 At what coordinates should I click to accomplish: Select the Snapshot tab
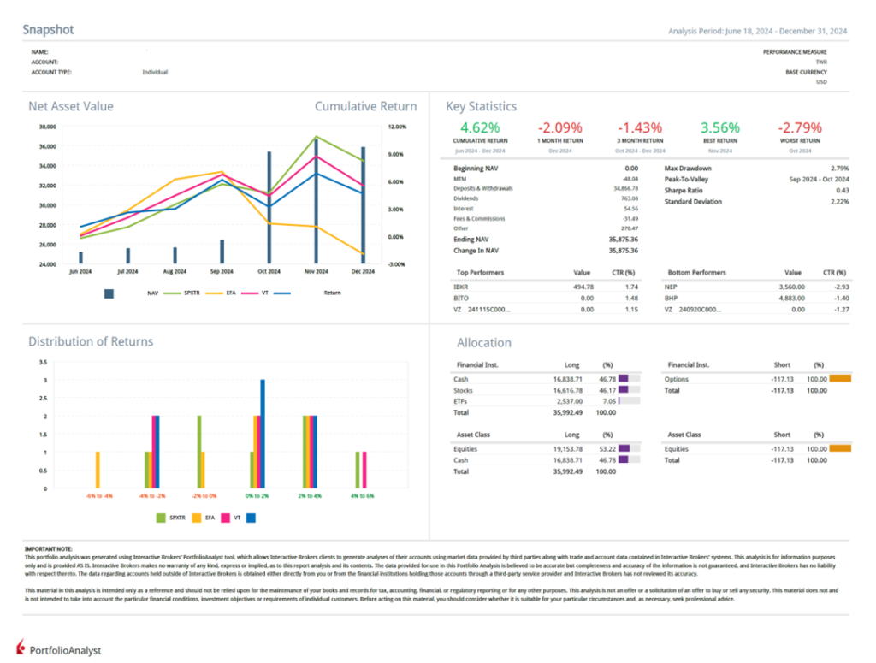point(48,29)
